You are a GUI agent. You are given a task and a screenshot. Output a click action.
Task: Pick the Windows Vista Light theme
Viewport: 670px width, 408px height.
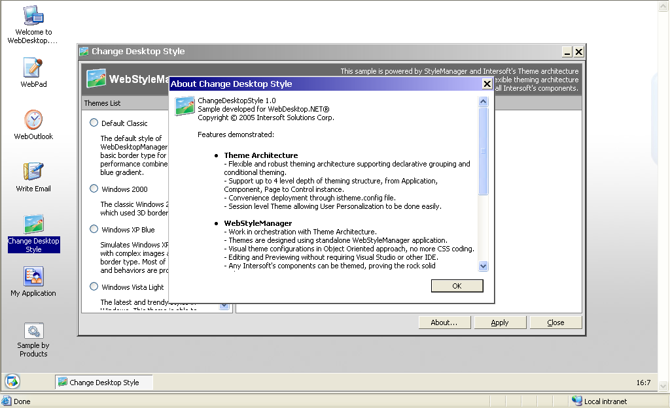(x=94, y=287)
